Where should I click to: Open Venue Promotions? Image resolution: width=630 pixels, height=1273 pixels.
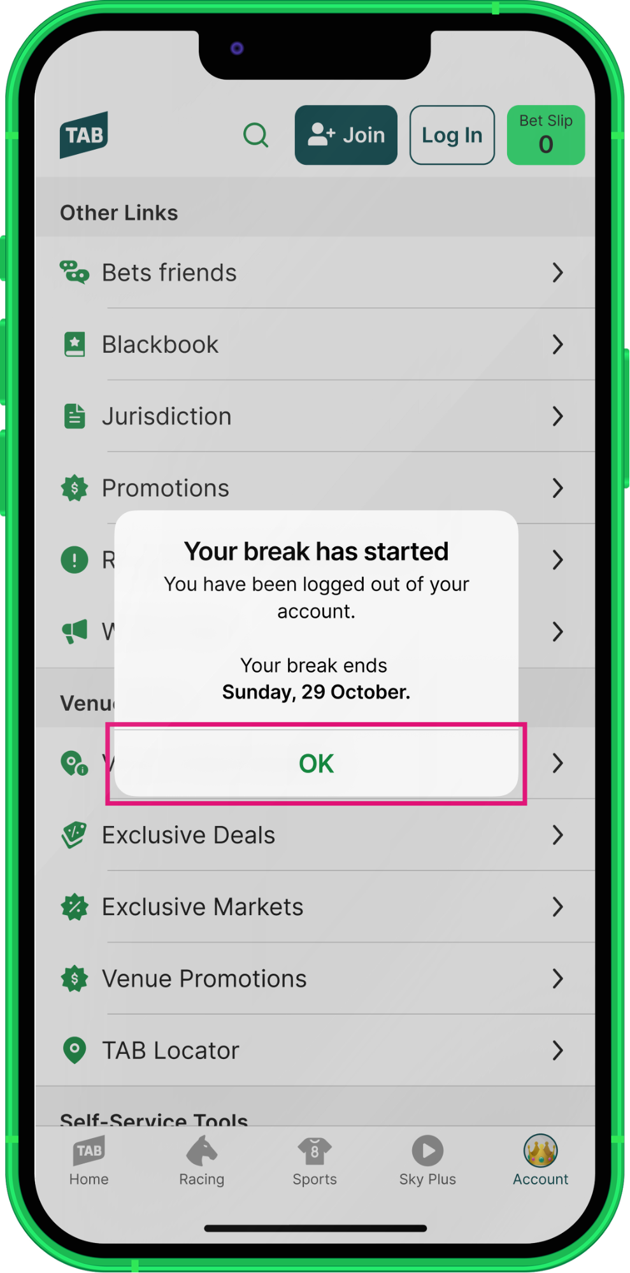coord(204,978)
